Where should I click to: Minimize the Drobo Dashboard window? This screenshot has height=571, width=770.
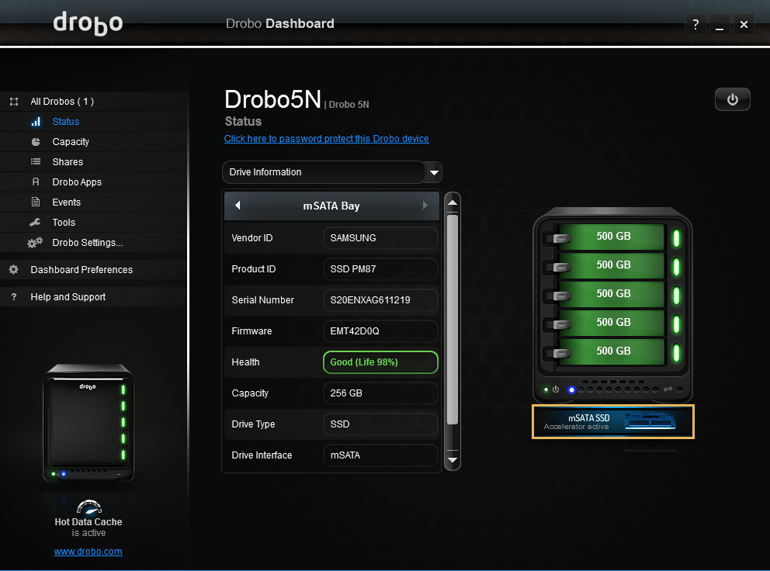(x=720, y=24)
